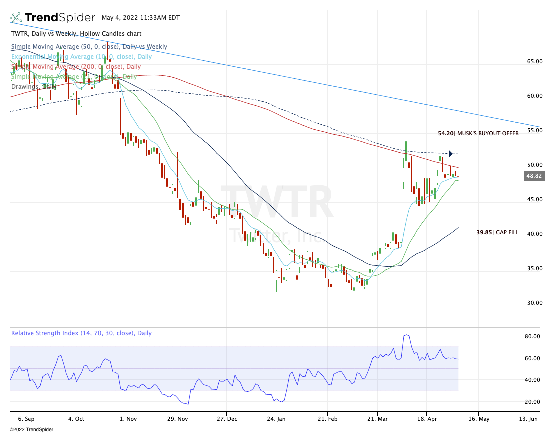The image size is (555, 434).
Task: Click the '21. Feb' date axis label
Action: coord(327,419)
